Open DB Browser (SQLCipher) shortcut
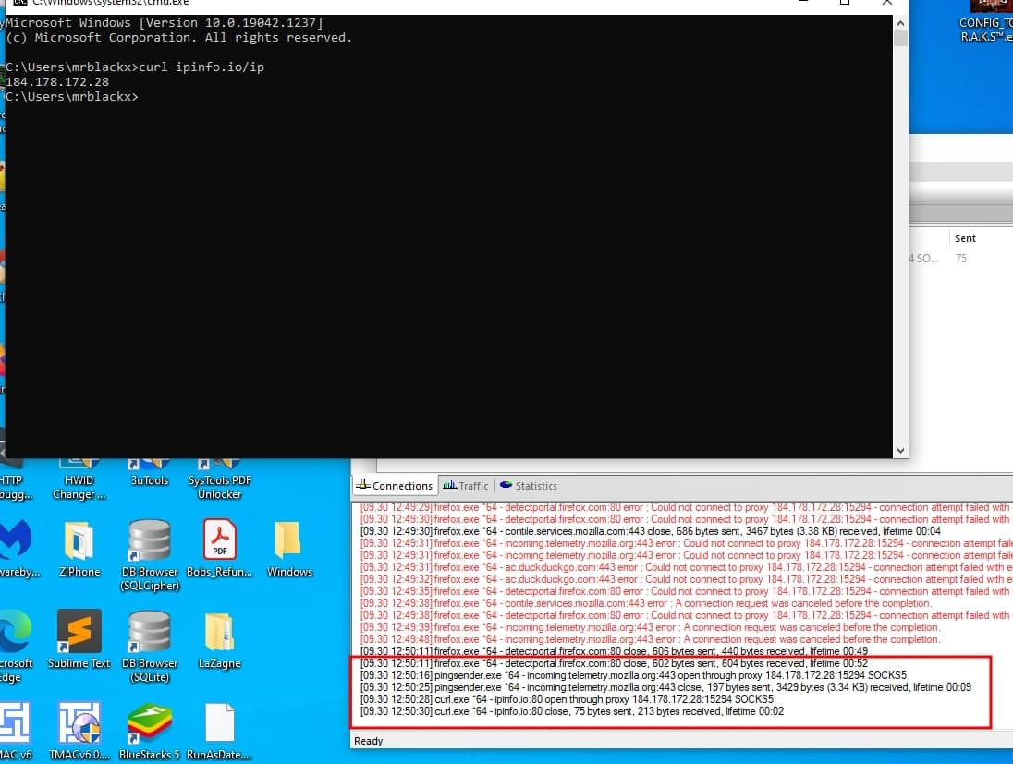 [149, 543]
